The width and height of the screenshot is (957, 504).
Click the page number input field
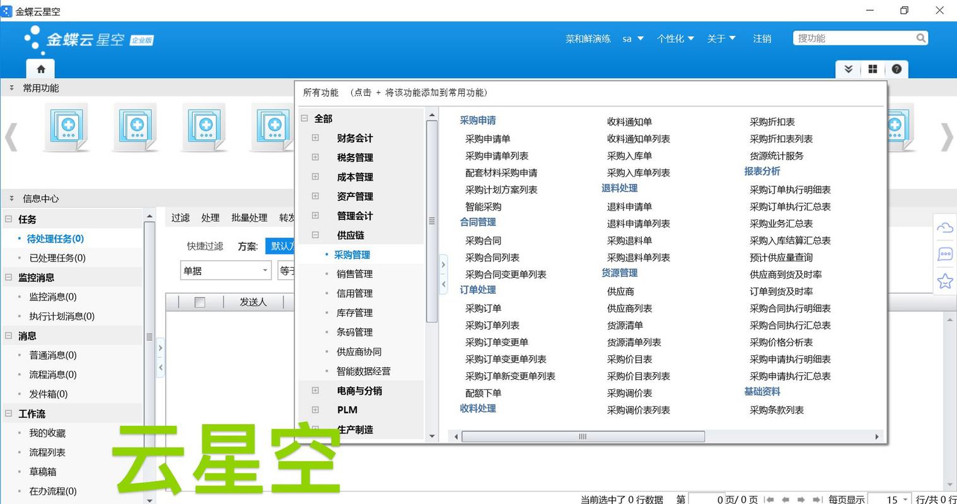705,500
